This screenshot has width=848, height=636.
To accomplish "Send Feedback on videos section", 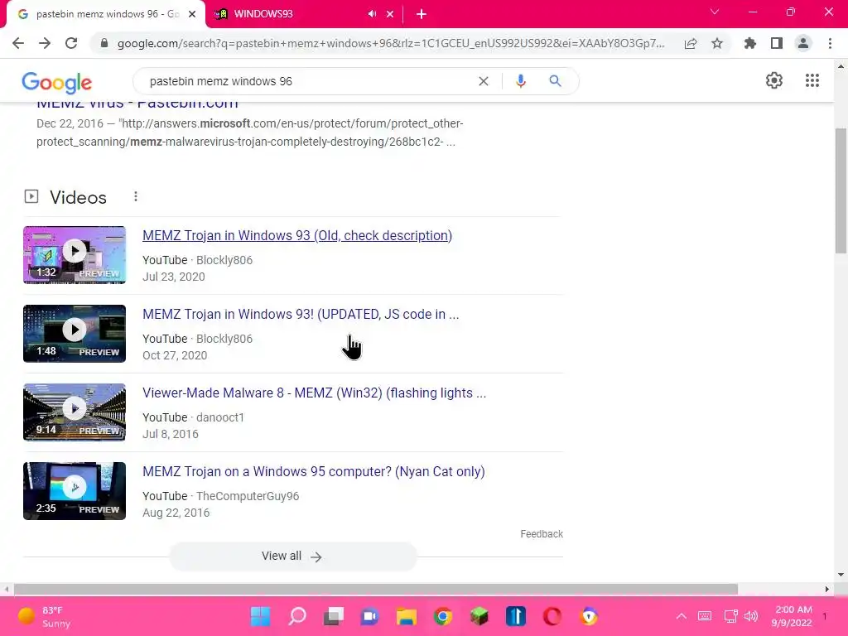I will tap(542, 534).
